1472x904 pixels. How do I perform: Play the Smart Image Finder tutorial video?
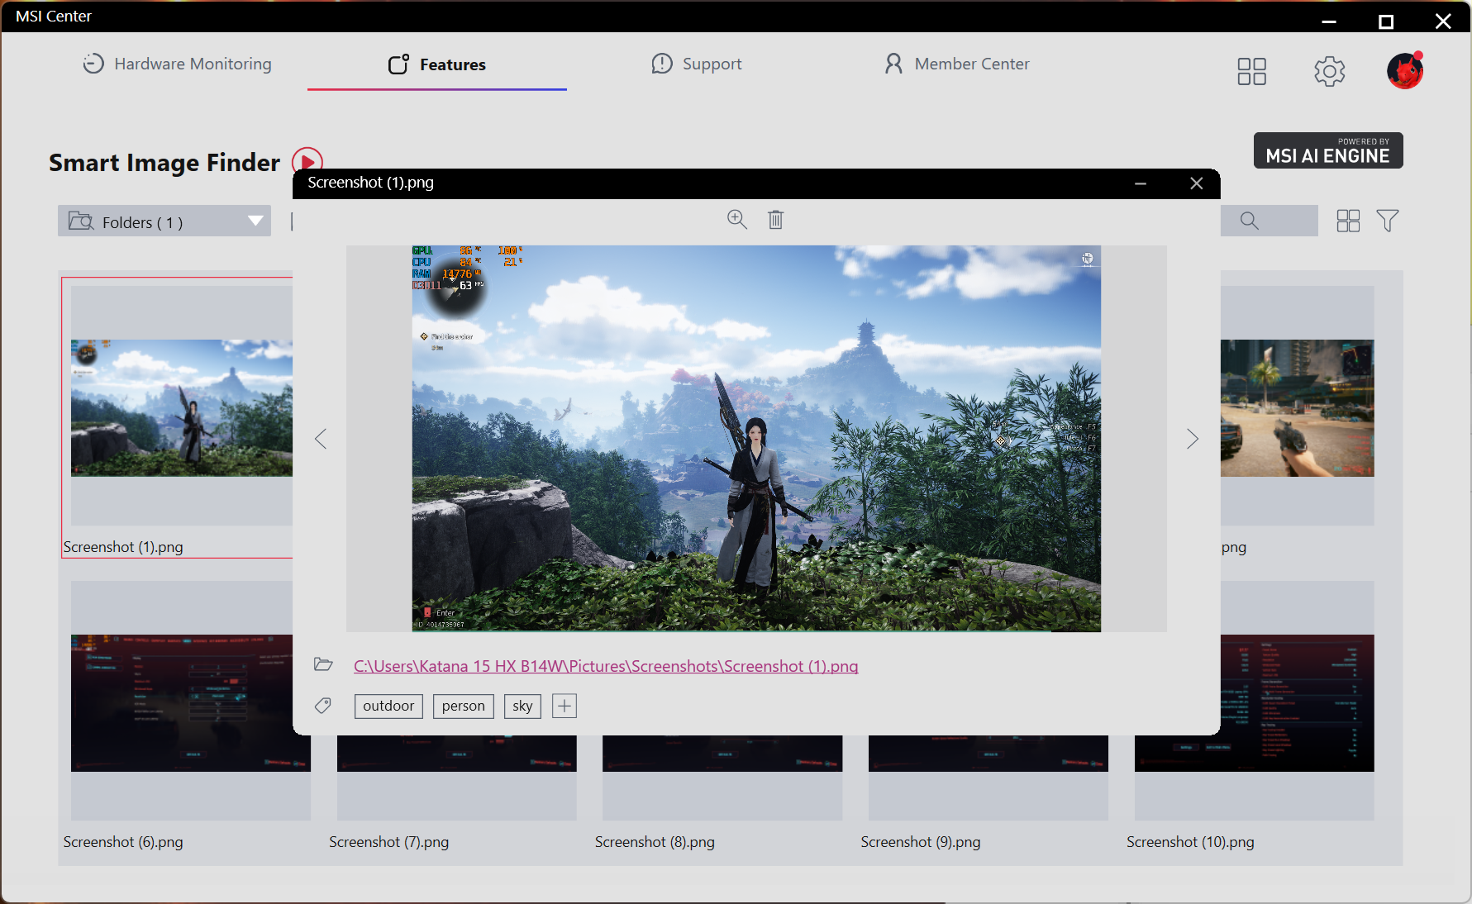(307, 159)
